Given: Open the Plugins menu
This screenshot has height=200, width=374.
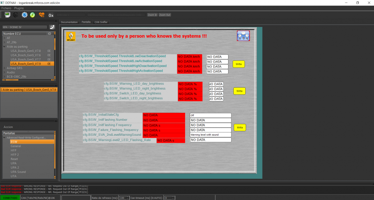Looking at the screenshot, I should (x=19, y=8).
